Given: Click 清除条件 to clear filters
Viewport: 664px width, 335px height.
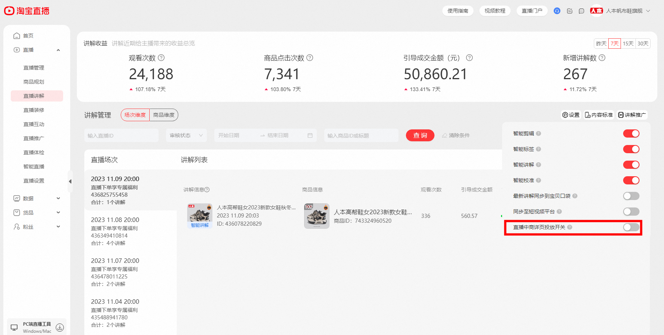Looking at the screenshot, I should [456, 135].
